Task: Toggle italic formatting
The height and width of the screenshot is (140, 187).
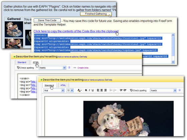Action: click(89, 90)
